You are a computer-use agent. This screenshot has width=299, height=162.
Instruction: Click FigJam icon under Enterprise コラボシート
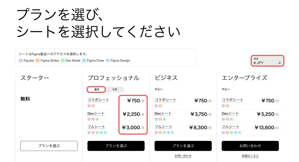tap(223, 106)
